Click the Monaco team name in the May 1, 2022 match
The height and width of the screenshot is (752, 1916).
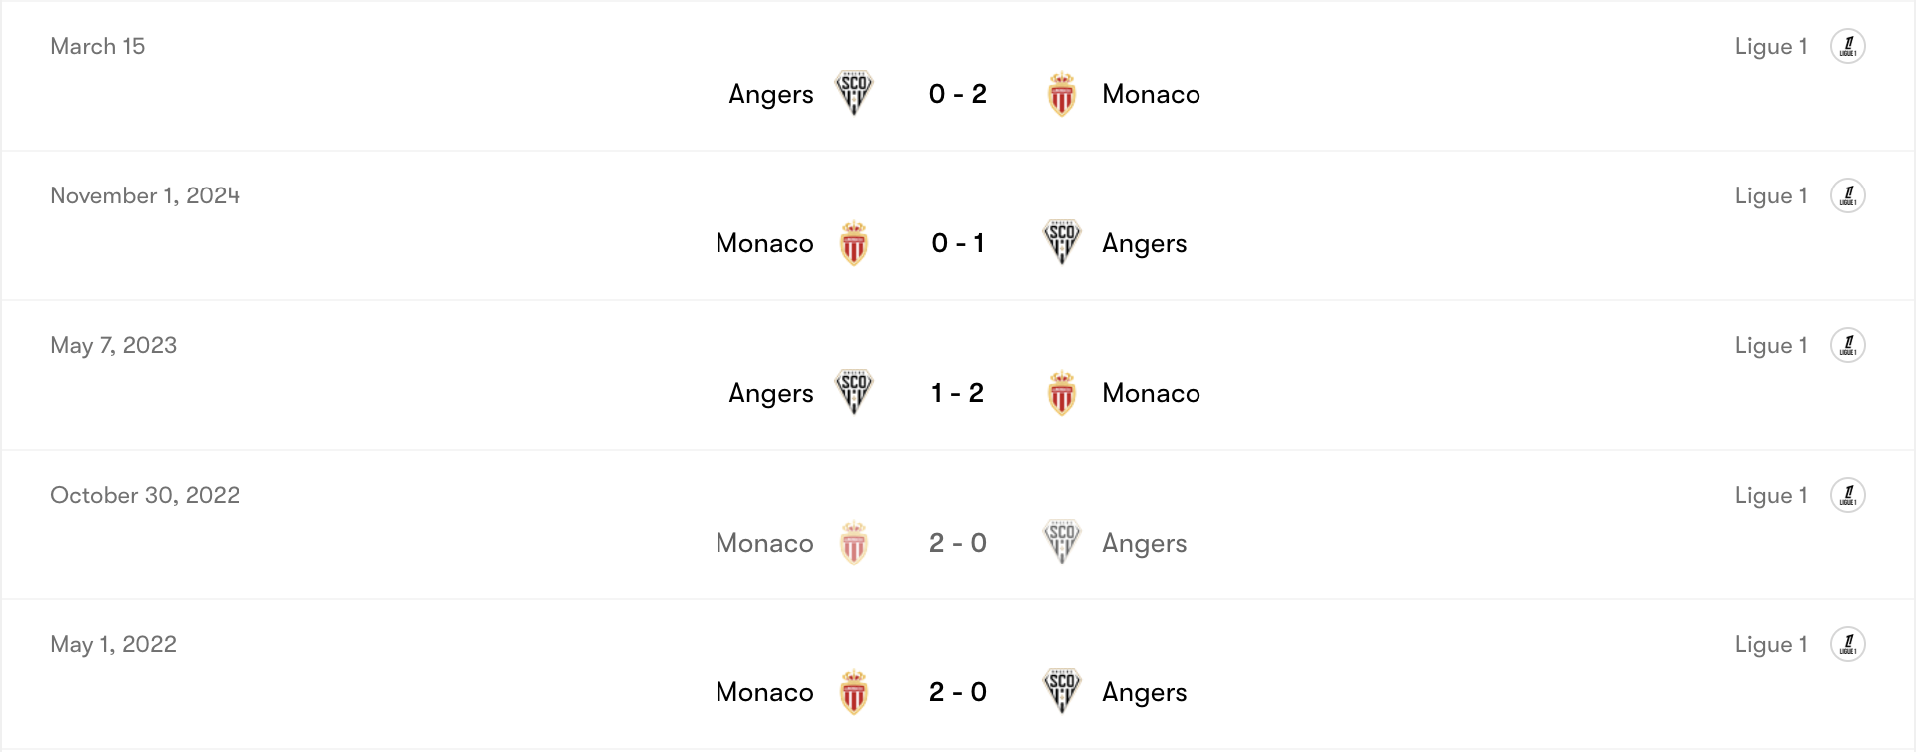click(764, 692)
